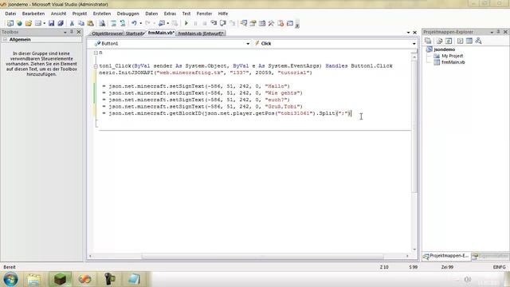Open the Ansicht menu
This screenshot has width=510, height=287.
pos(58,14)
